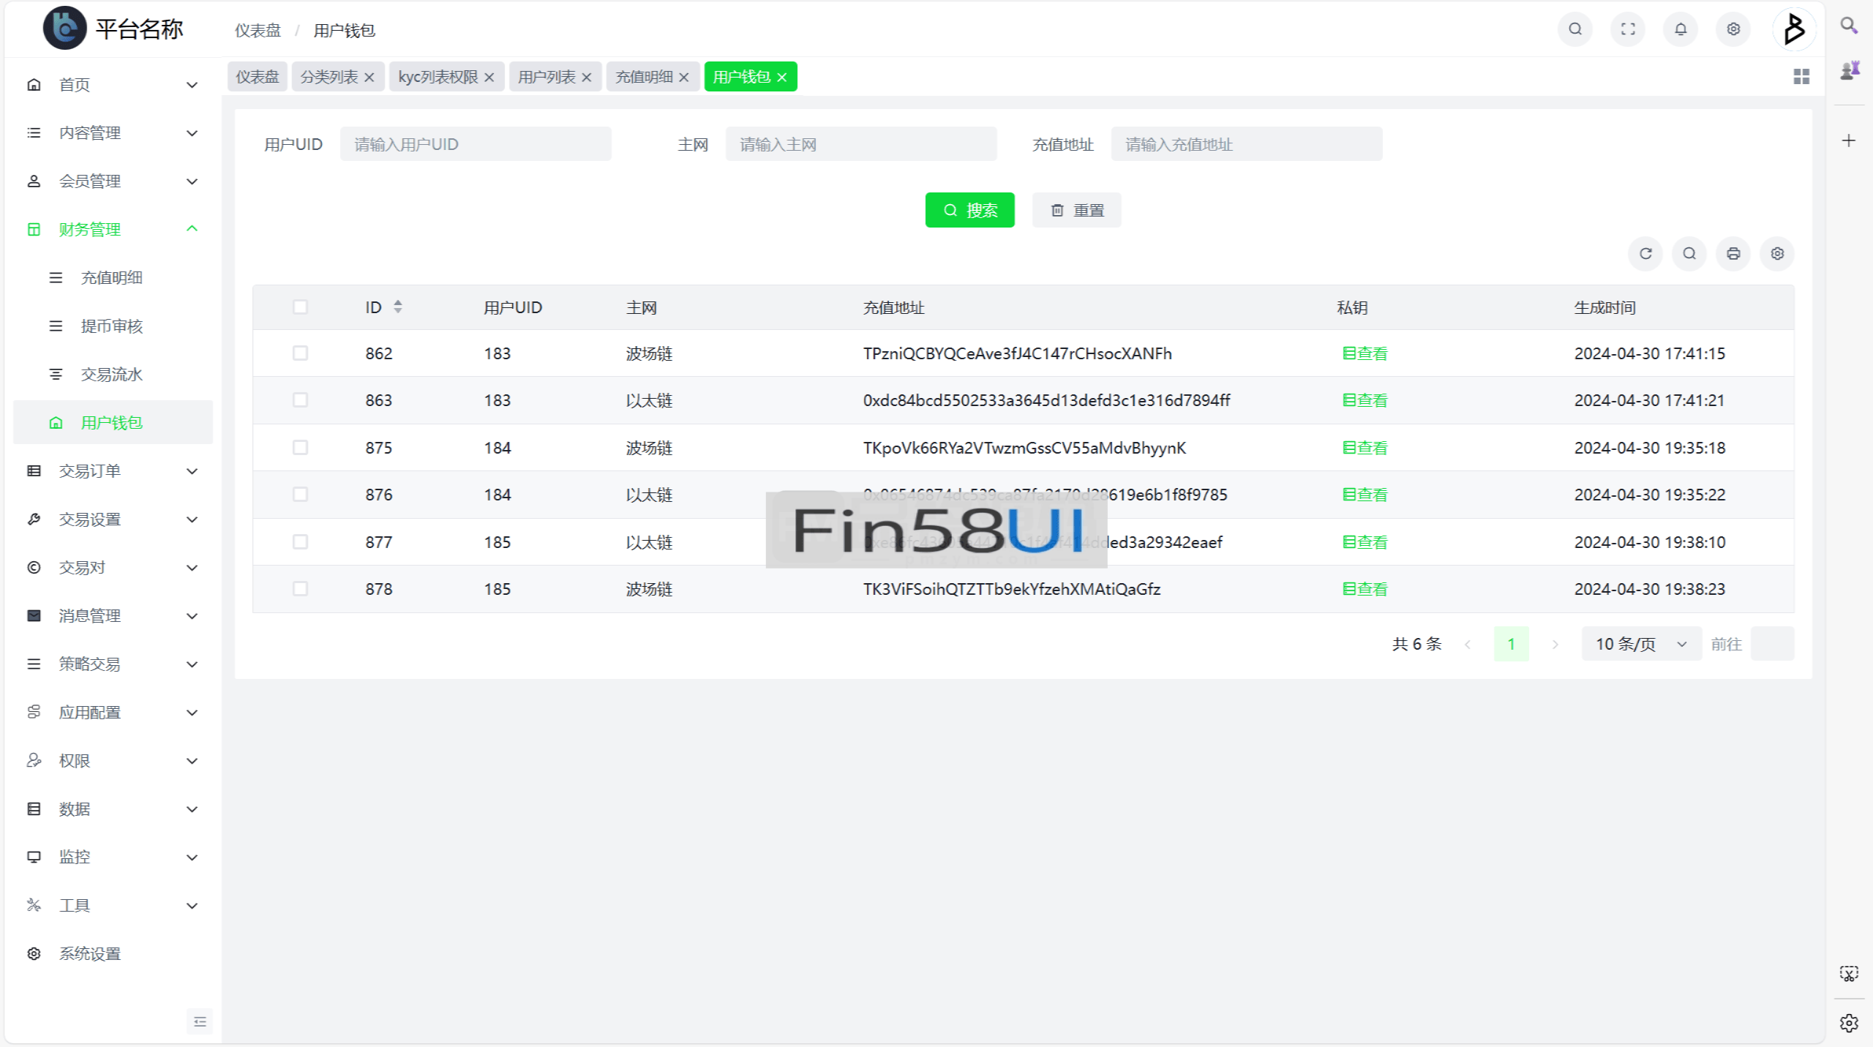Open the table column settings gear icon

pyautogui.click(x=1777, y=254)
